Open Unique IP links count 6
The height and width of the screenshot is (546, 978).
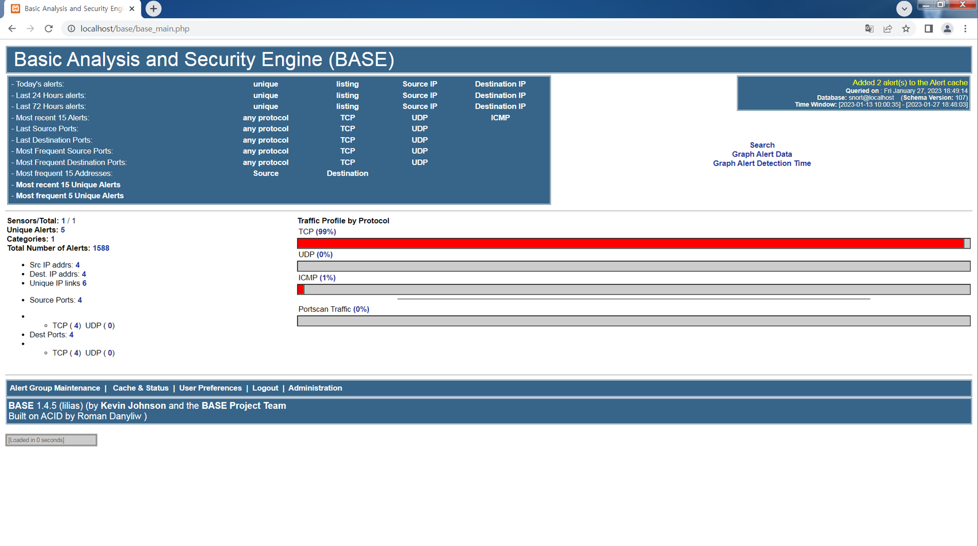pyautogui.click(x=84, y=283)
